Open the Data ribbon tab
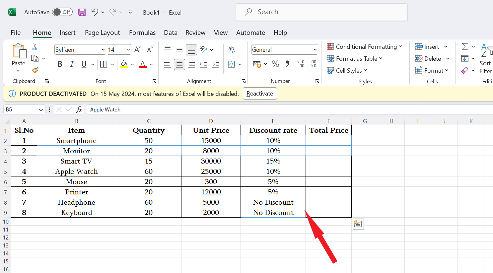 coord(171,33)
